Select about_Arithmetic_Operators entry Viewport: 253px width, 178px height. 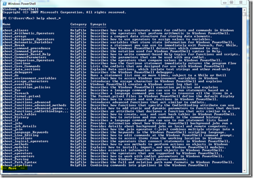tap(28, 33)
